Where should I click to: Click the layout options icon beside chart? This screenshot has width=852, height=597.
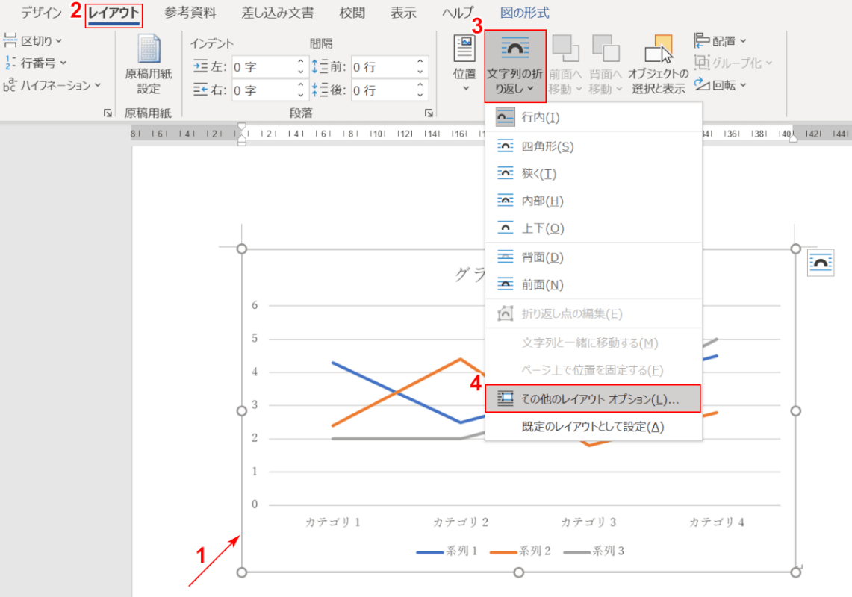pyautogui.click(x=821, y=263)
